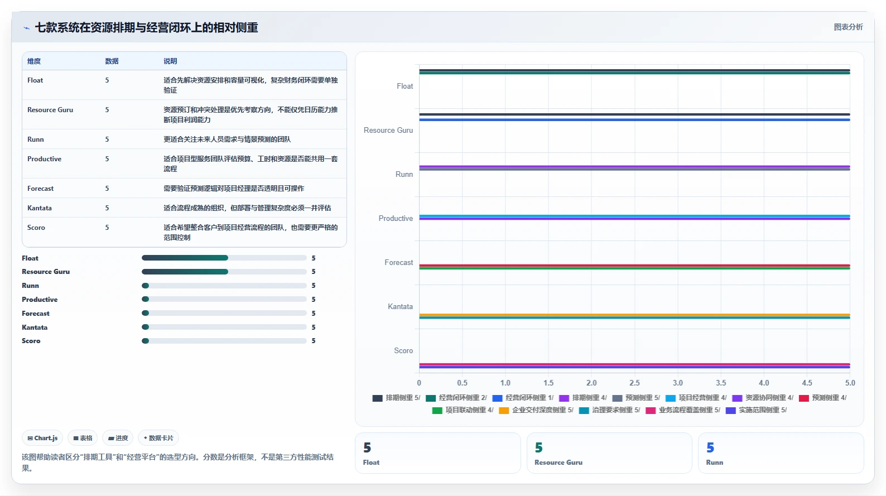Click the Resource Guru progress bar
This screenshot has width=886, height=496.
point(224,272)
